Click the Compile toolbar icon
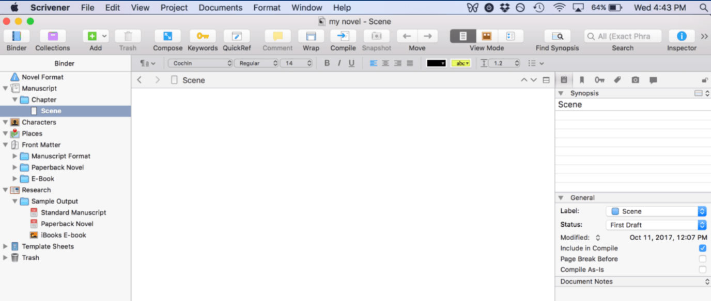This screenshot has width=711, height=301. coord(343,37)
